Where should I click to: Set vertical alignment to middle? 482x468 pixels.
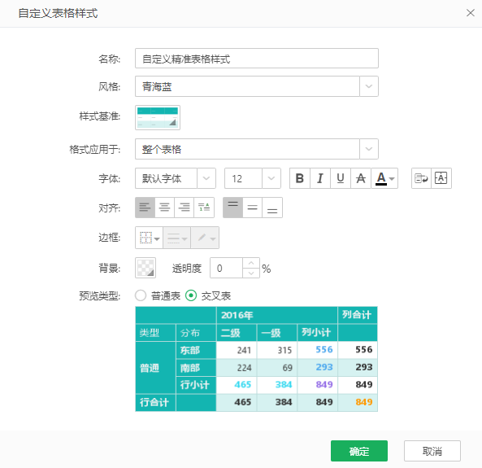252,208
